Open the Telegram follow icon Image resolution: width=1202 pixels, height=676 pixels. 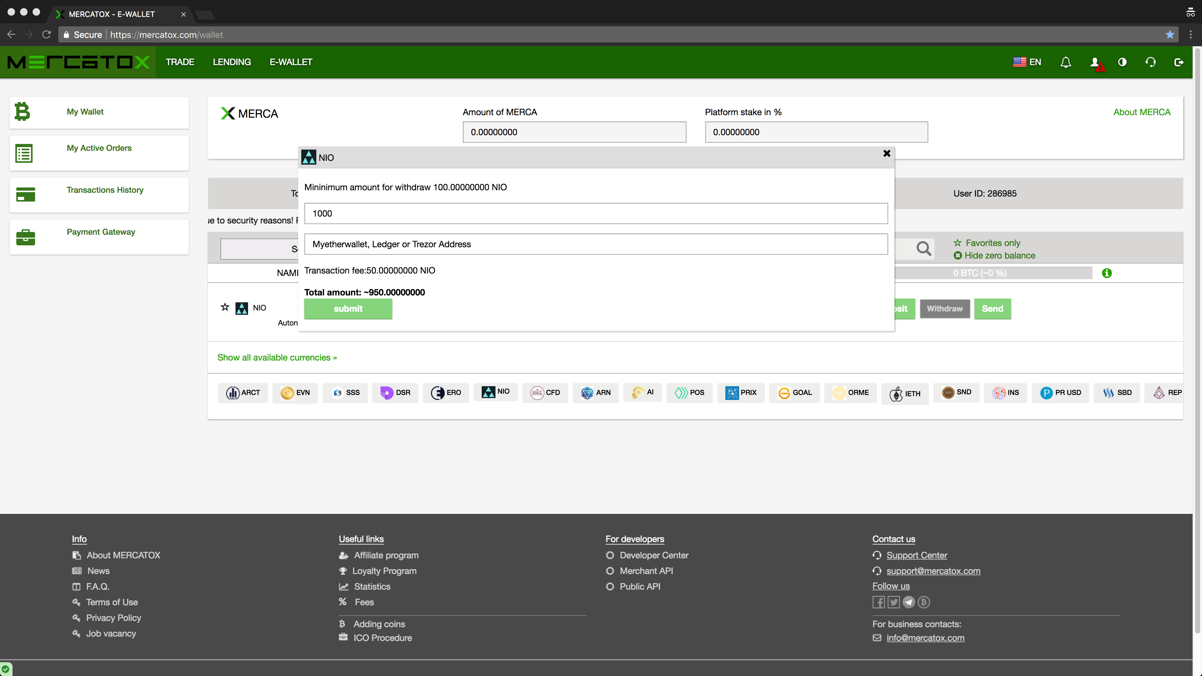[909, 602]
